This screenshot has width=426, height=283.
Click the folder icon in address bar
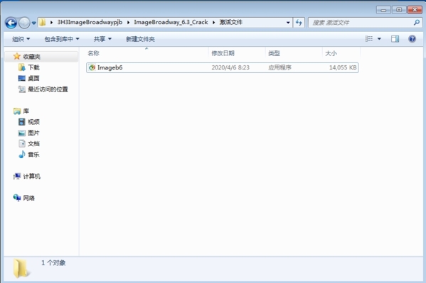pos(43,22)
